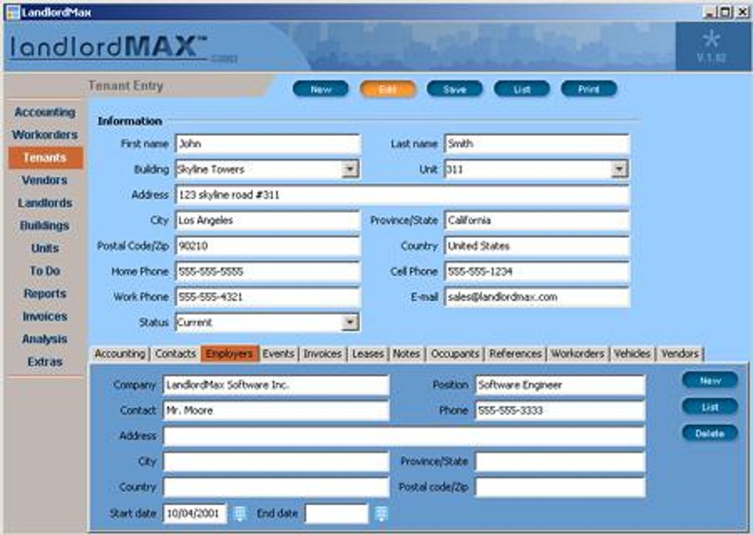The height and width of the screenshot is (535, 753).
Task: Switch to the Occupants tab
Action: [x=455, y=353]
